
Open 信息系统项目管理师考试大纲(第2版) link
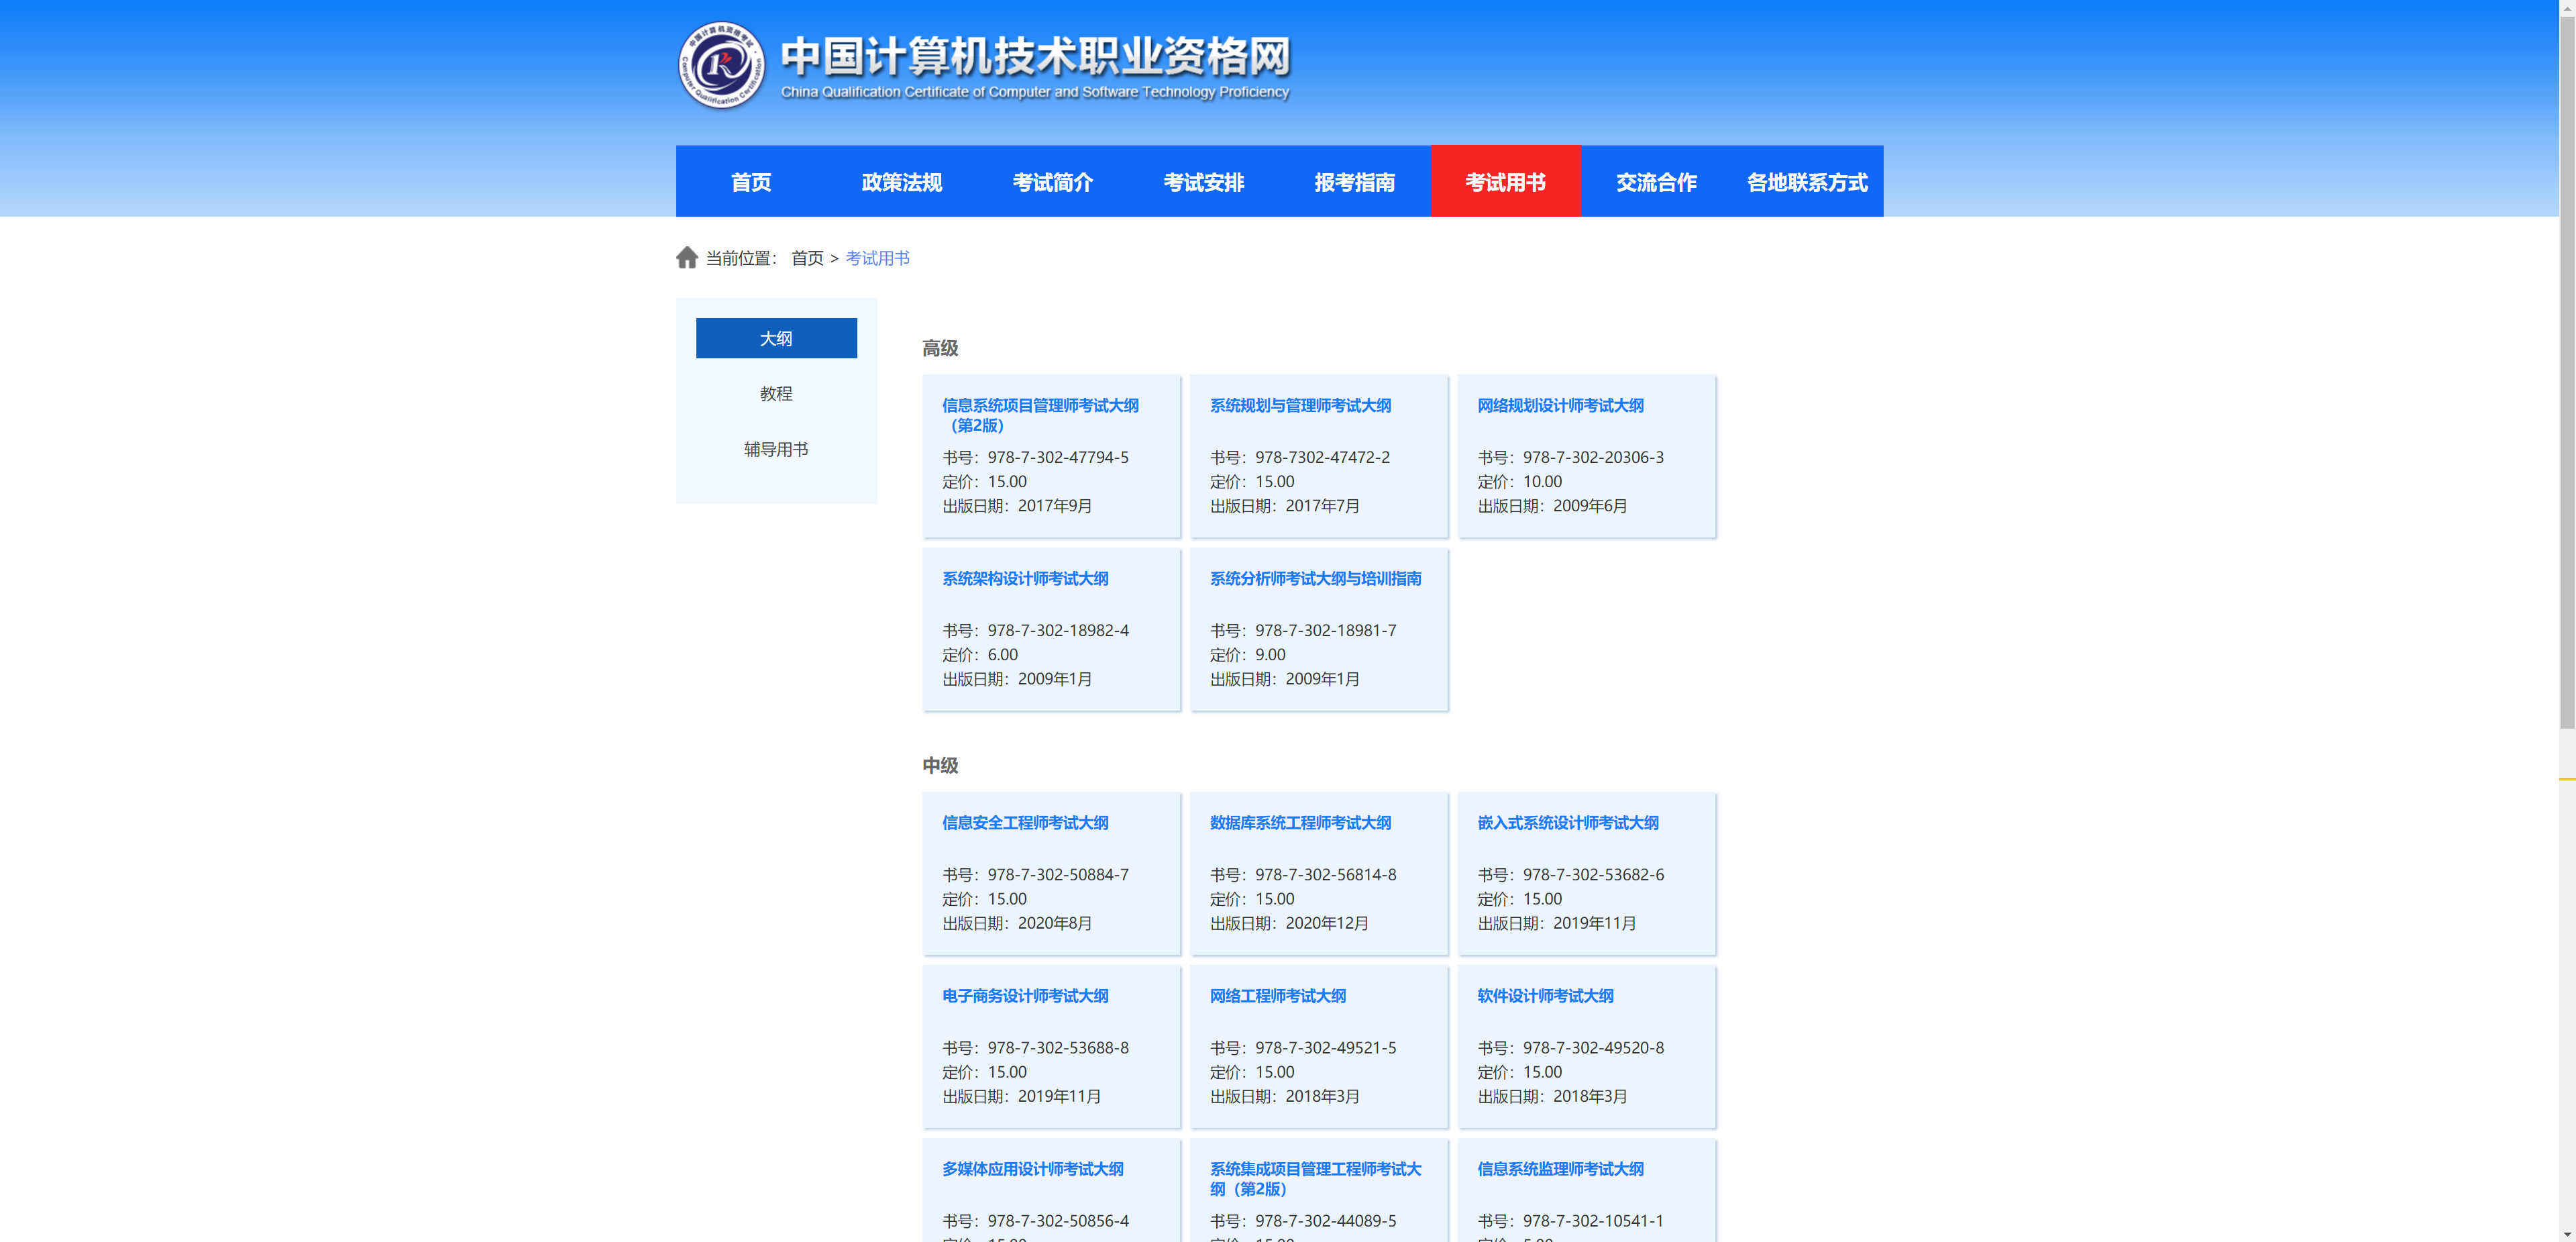click(1040, 406)
